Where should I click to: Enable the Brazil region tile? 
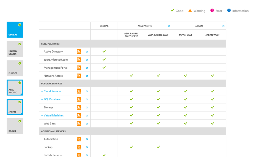pyautogui.click(x=15, y=126)
